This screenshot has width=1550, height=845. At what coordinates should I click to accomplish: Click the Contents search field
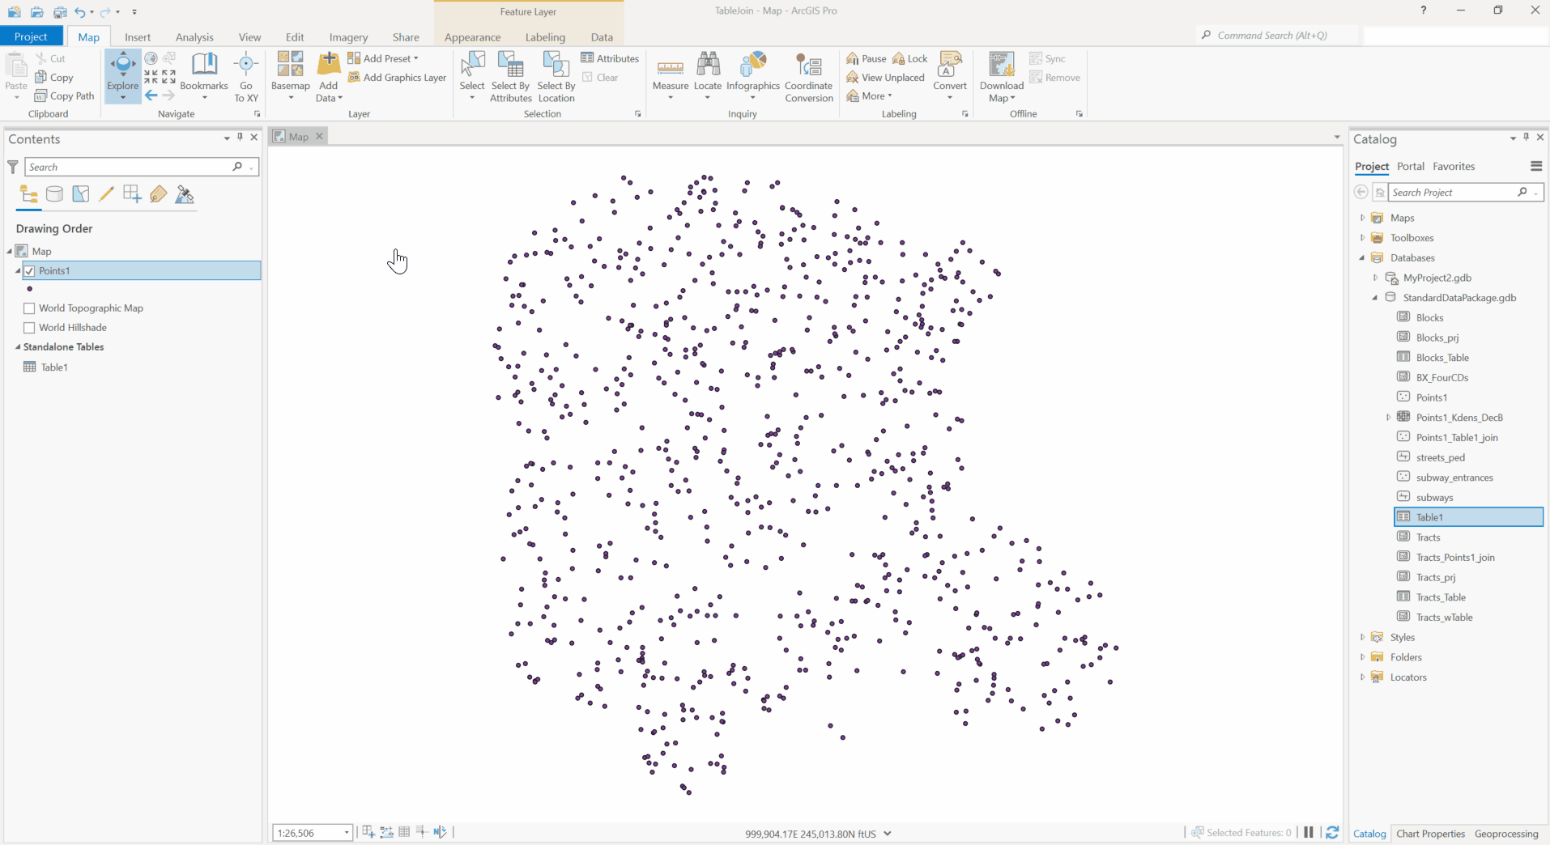click(130, 167)
